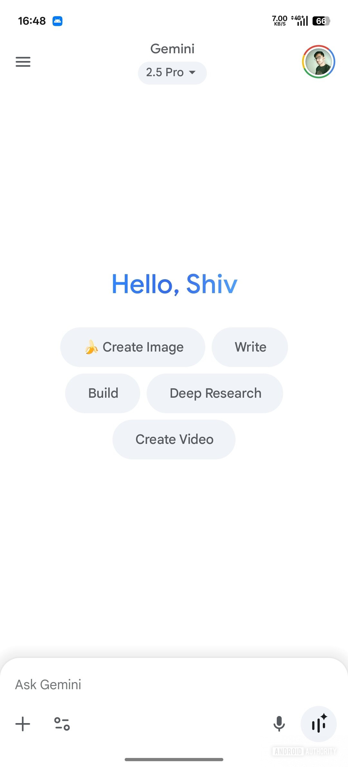Choose the Create Video chip
The height and width of the screenshot is (767, 348).
pyautogui.click(x=174, y=439)
